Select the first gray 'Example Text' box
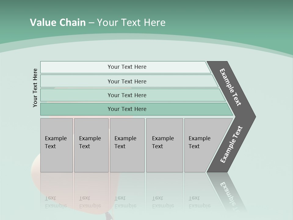This screenshot has width=293, height=220. tap(56, 145)
